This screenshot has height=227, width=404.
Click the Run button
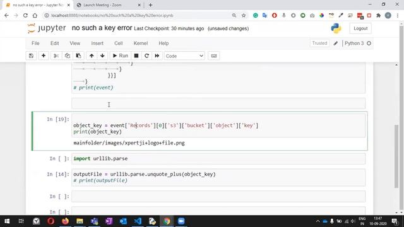point(121,56)
